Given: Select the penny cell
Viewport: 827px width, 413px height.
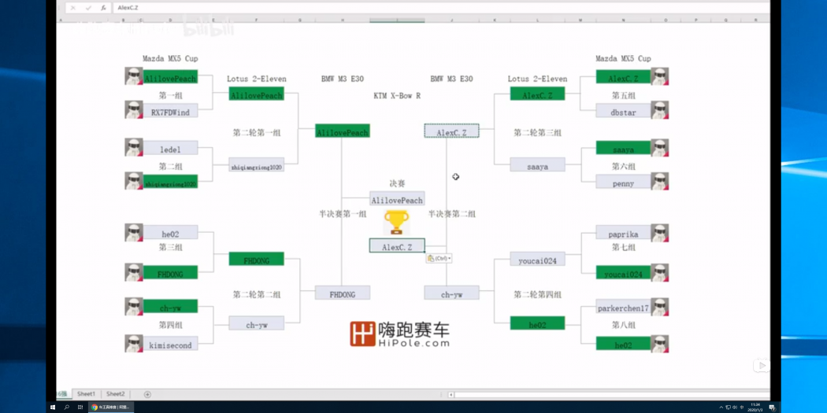Looking at the screenshot, I should pyautogui.click(x=624, y=182).
